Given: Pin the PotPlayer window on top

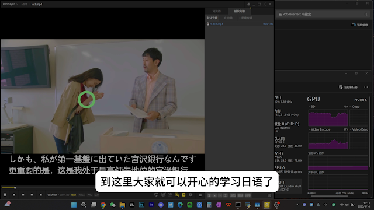Looking at the screenshot, I should click(x=248, y=4).
